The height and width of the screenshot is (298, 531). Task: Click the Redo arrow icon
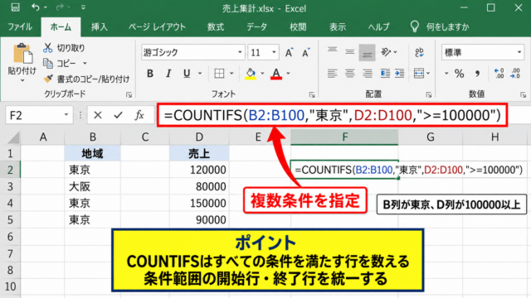[59, 7]
